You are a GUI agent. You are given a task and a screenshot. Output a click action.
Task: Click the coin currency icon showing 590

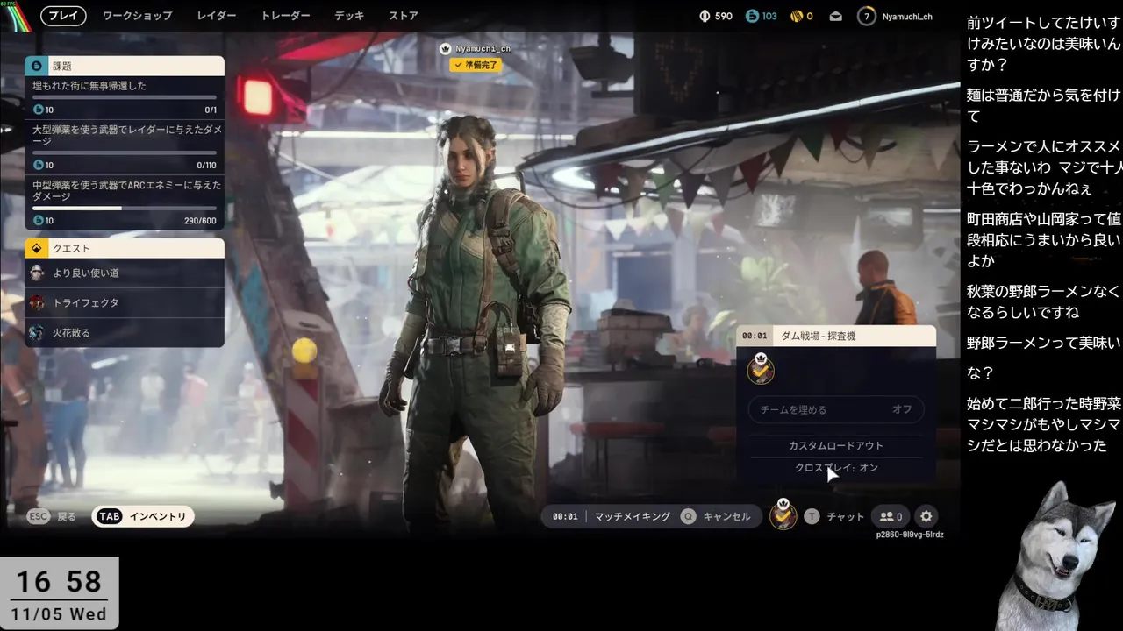coord(705,16)
